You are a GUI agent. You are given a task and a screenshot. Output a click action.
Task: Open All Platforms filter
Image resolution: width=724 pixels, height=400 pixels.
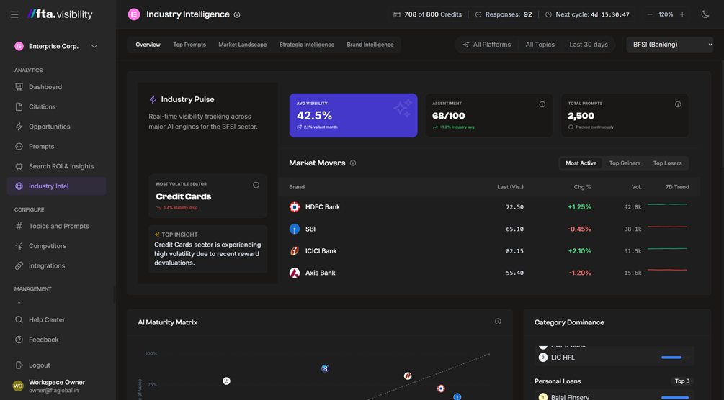pos(487,45)
